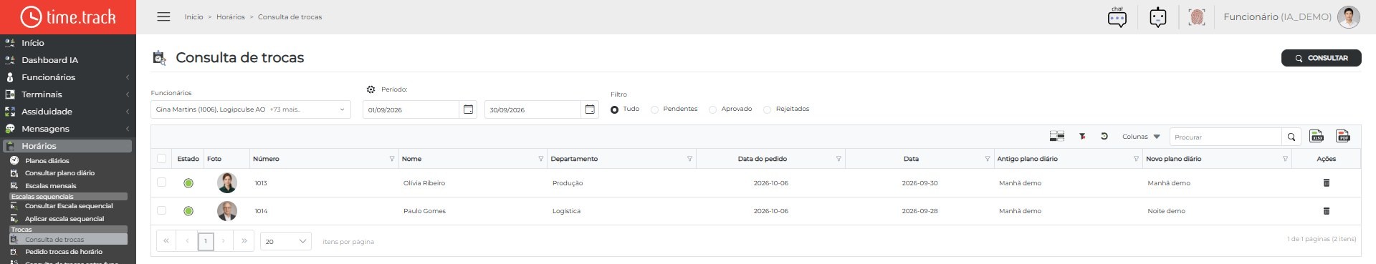Collapse the Horários sidebar section
Screen dimensions: 1376x264
67,146
